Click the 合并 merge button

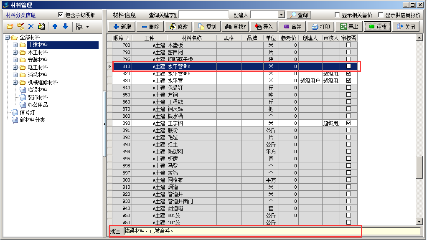(292, 27)
